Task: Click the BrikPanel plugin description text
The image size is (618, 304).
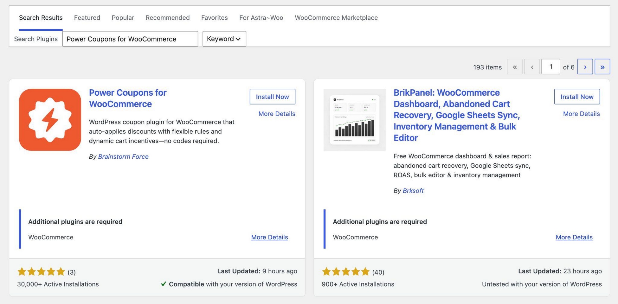Action: (462, 166)
